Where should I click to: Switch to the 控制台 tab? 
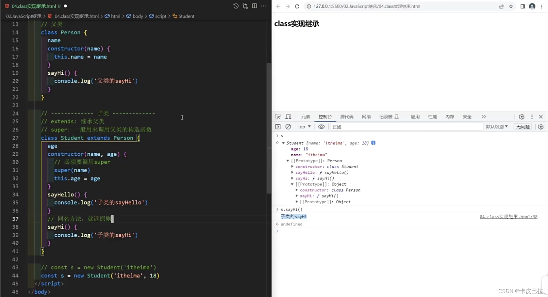tap(325, 117)
